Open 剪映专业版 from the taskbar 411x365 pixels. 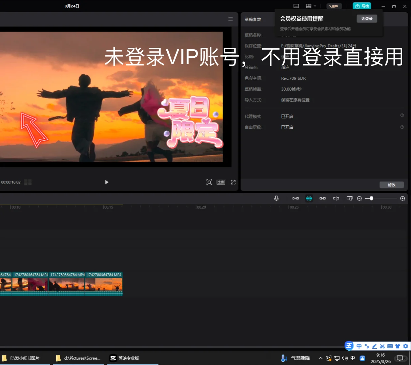pos(127,358)
